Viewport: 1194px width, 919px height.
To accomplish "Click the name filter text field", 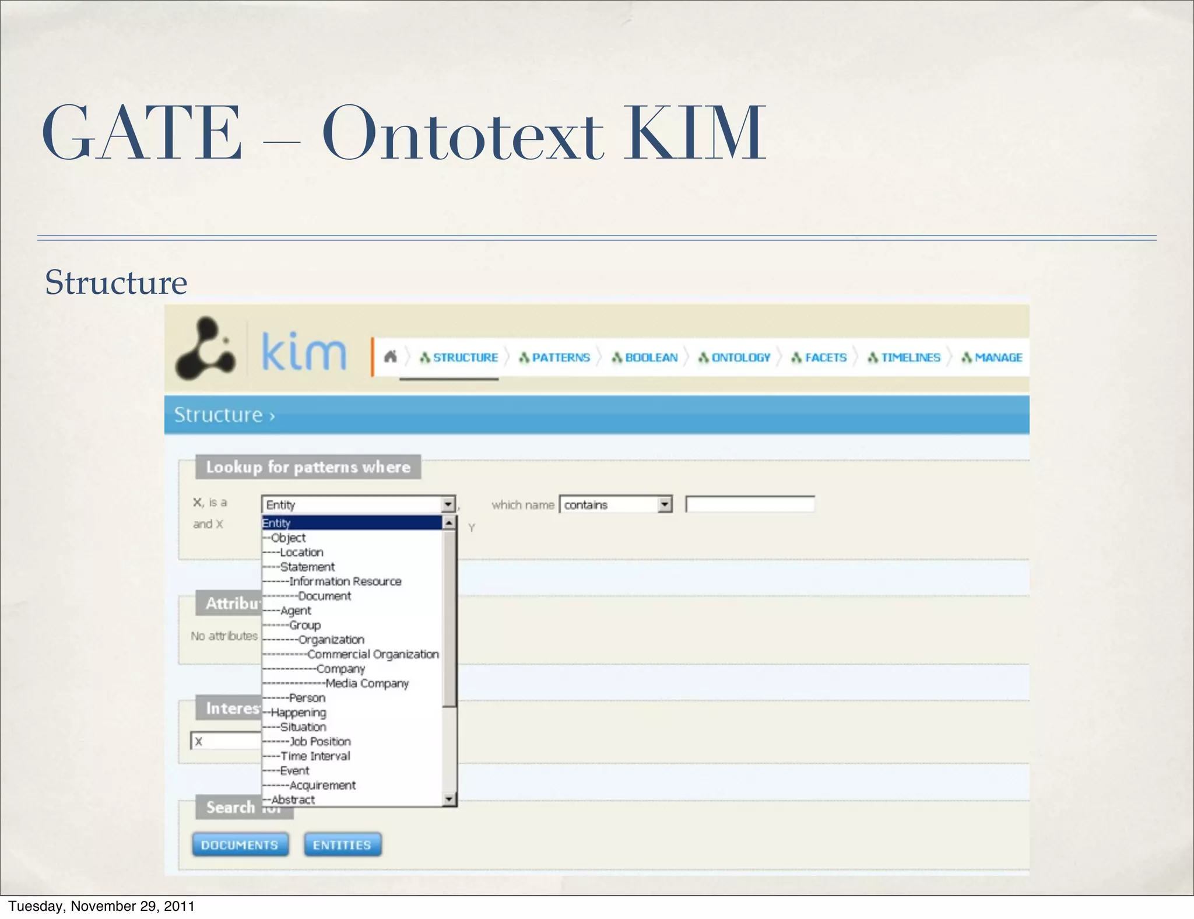I will [x=750, y=504].
